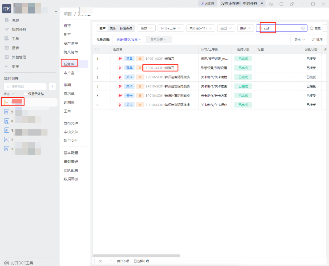
Task: Open 审片室 in the project menu
Action: click(69, 73)
